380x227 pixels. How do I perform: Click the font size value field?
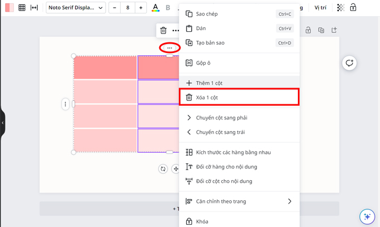(x=127, y=8)
